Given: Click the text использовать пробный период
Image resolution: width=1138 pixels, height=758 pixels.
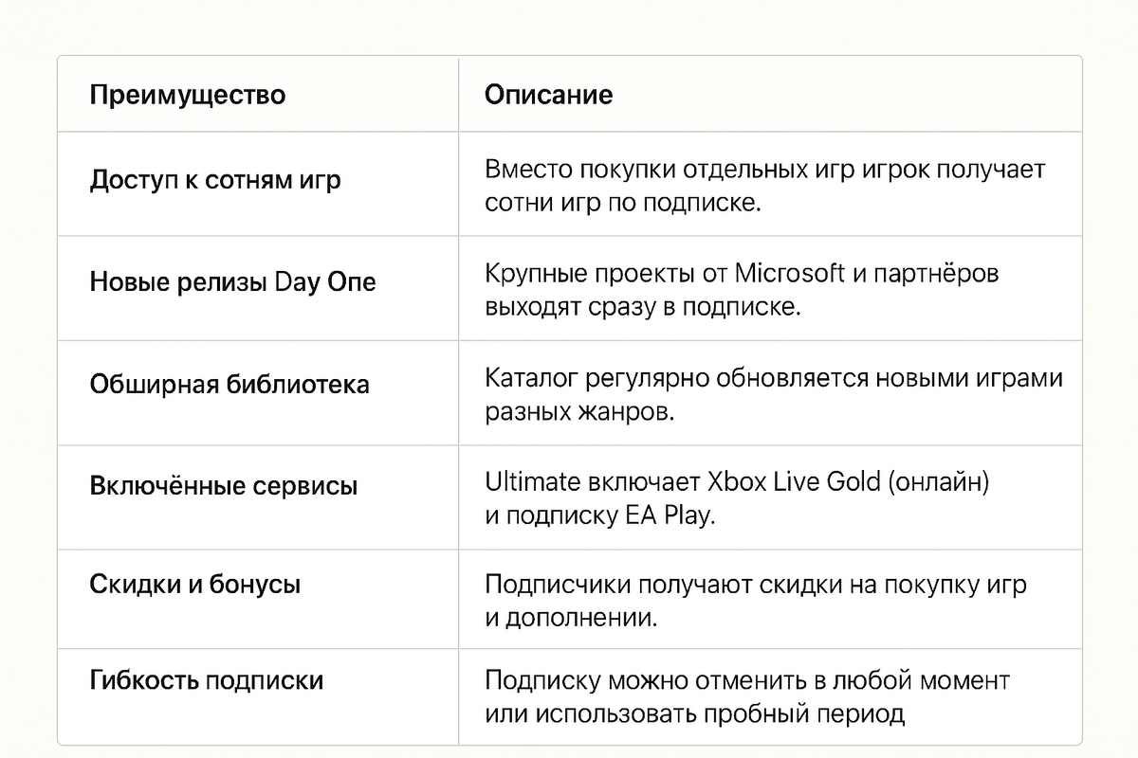Looking at the screenshot, I should (712, 714).
